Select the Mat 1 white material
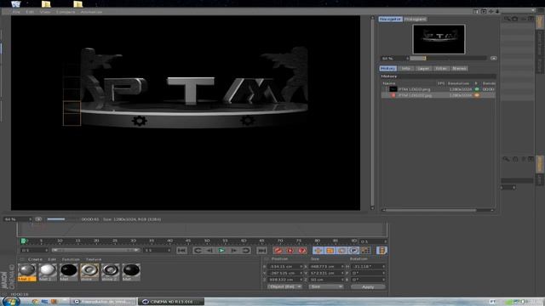 [x=48, y=272]
